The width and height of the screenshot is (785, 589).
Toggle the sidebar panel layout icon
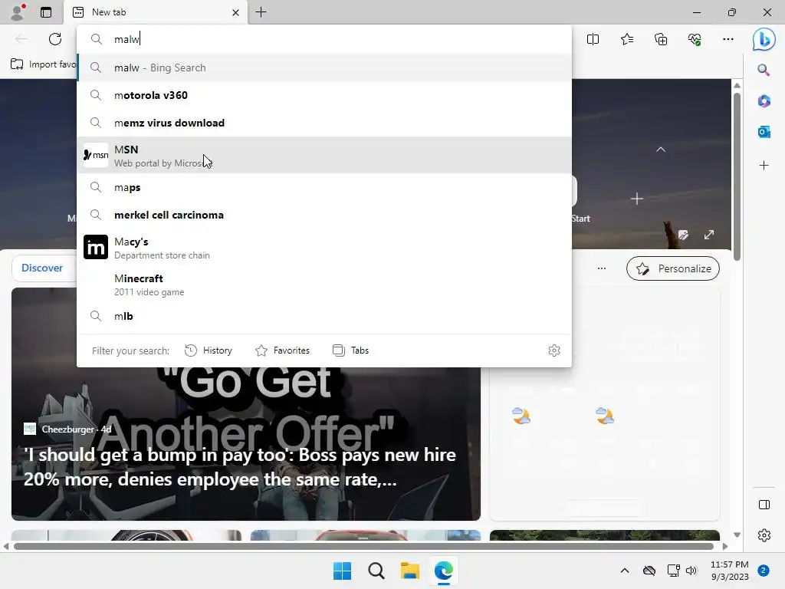coord(764,505)
